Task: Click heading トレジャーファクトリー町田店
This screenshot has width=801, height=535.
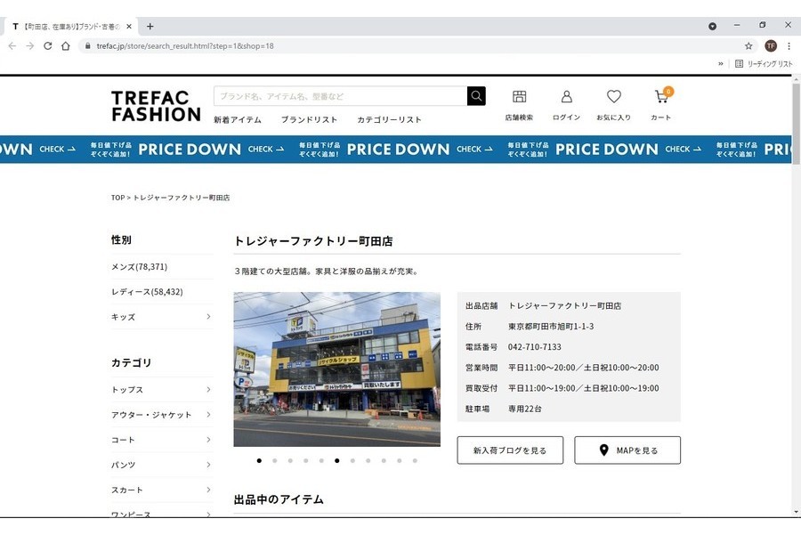Action: (x=313, y=241)
